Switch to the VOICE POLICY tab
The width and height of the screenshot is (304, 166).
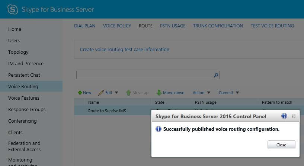(x=117, y=26)
